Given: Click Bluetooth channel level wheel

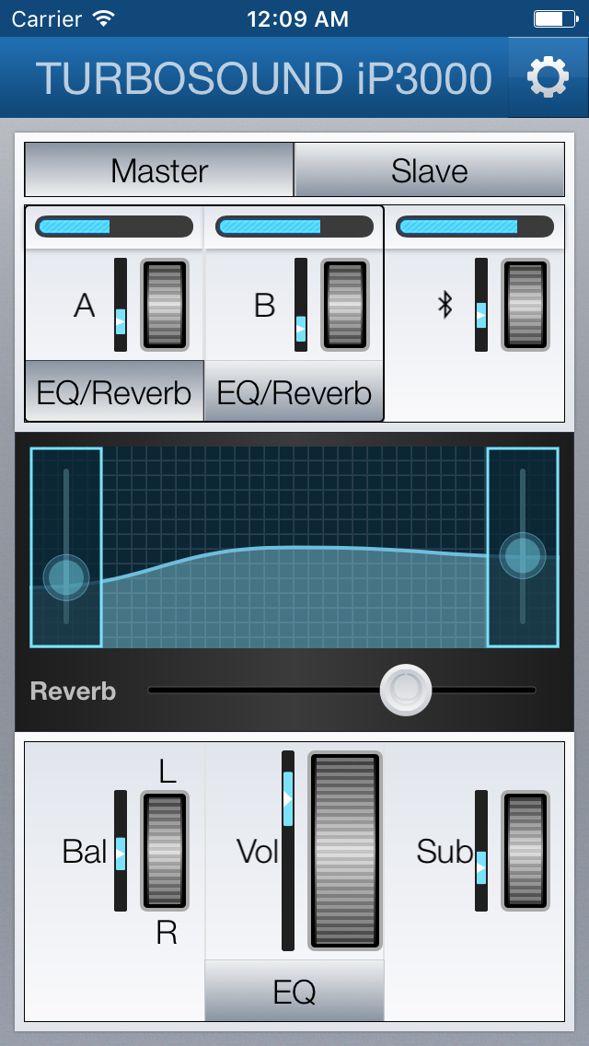Looking at the screenshot, I should click(525, 305).
